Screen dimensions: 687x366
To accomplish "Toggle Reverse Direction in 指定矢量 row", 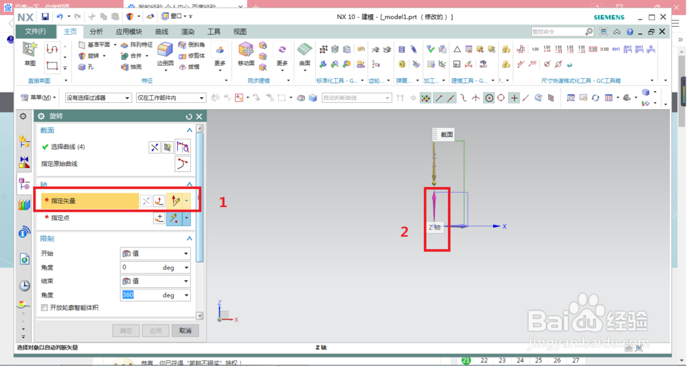I will (x=146, y=201).
